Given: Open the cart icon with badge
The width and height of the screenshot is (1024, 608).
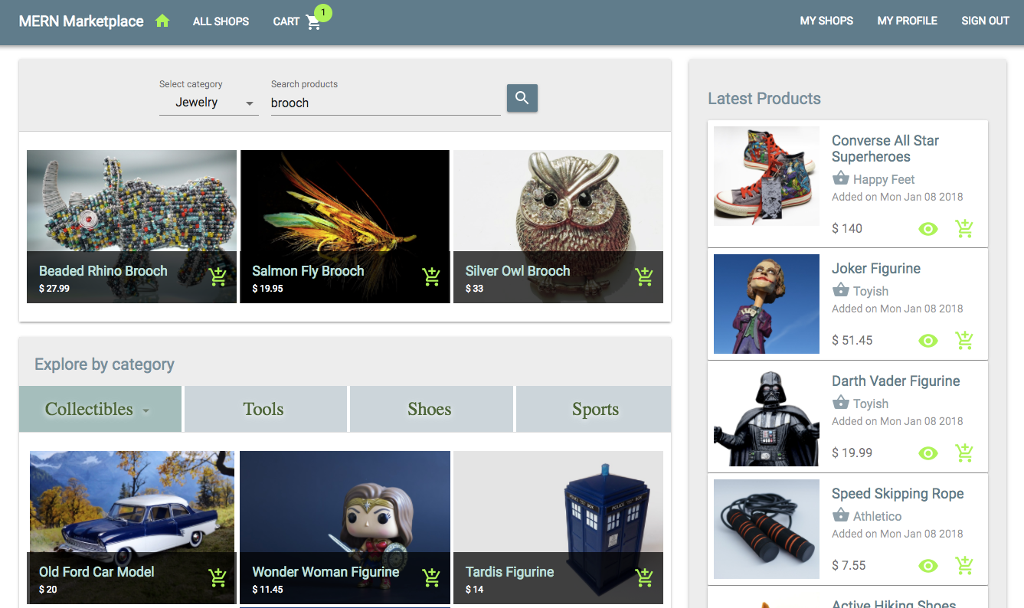Looking at the screenshot, I should (x=313, y=21).
